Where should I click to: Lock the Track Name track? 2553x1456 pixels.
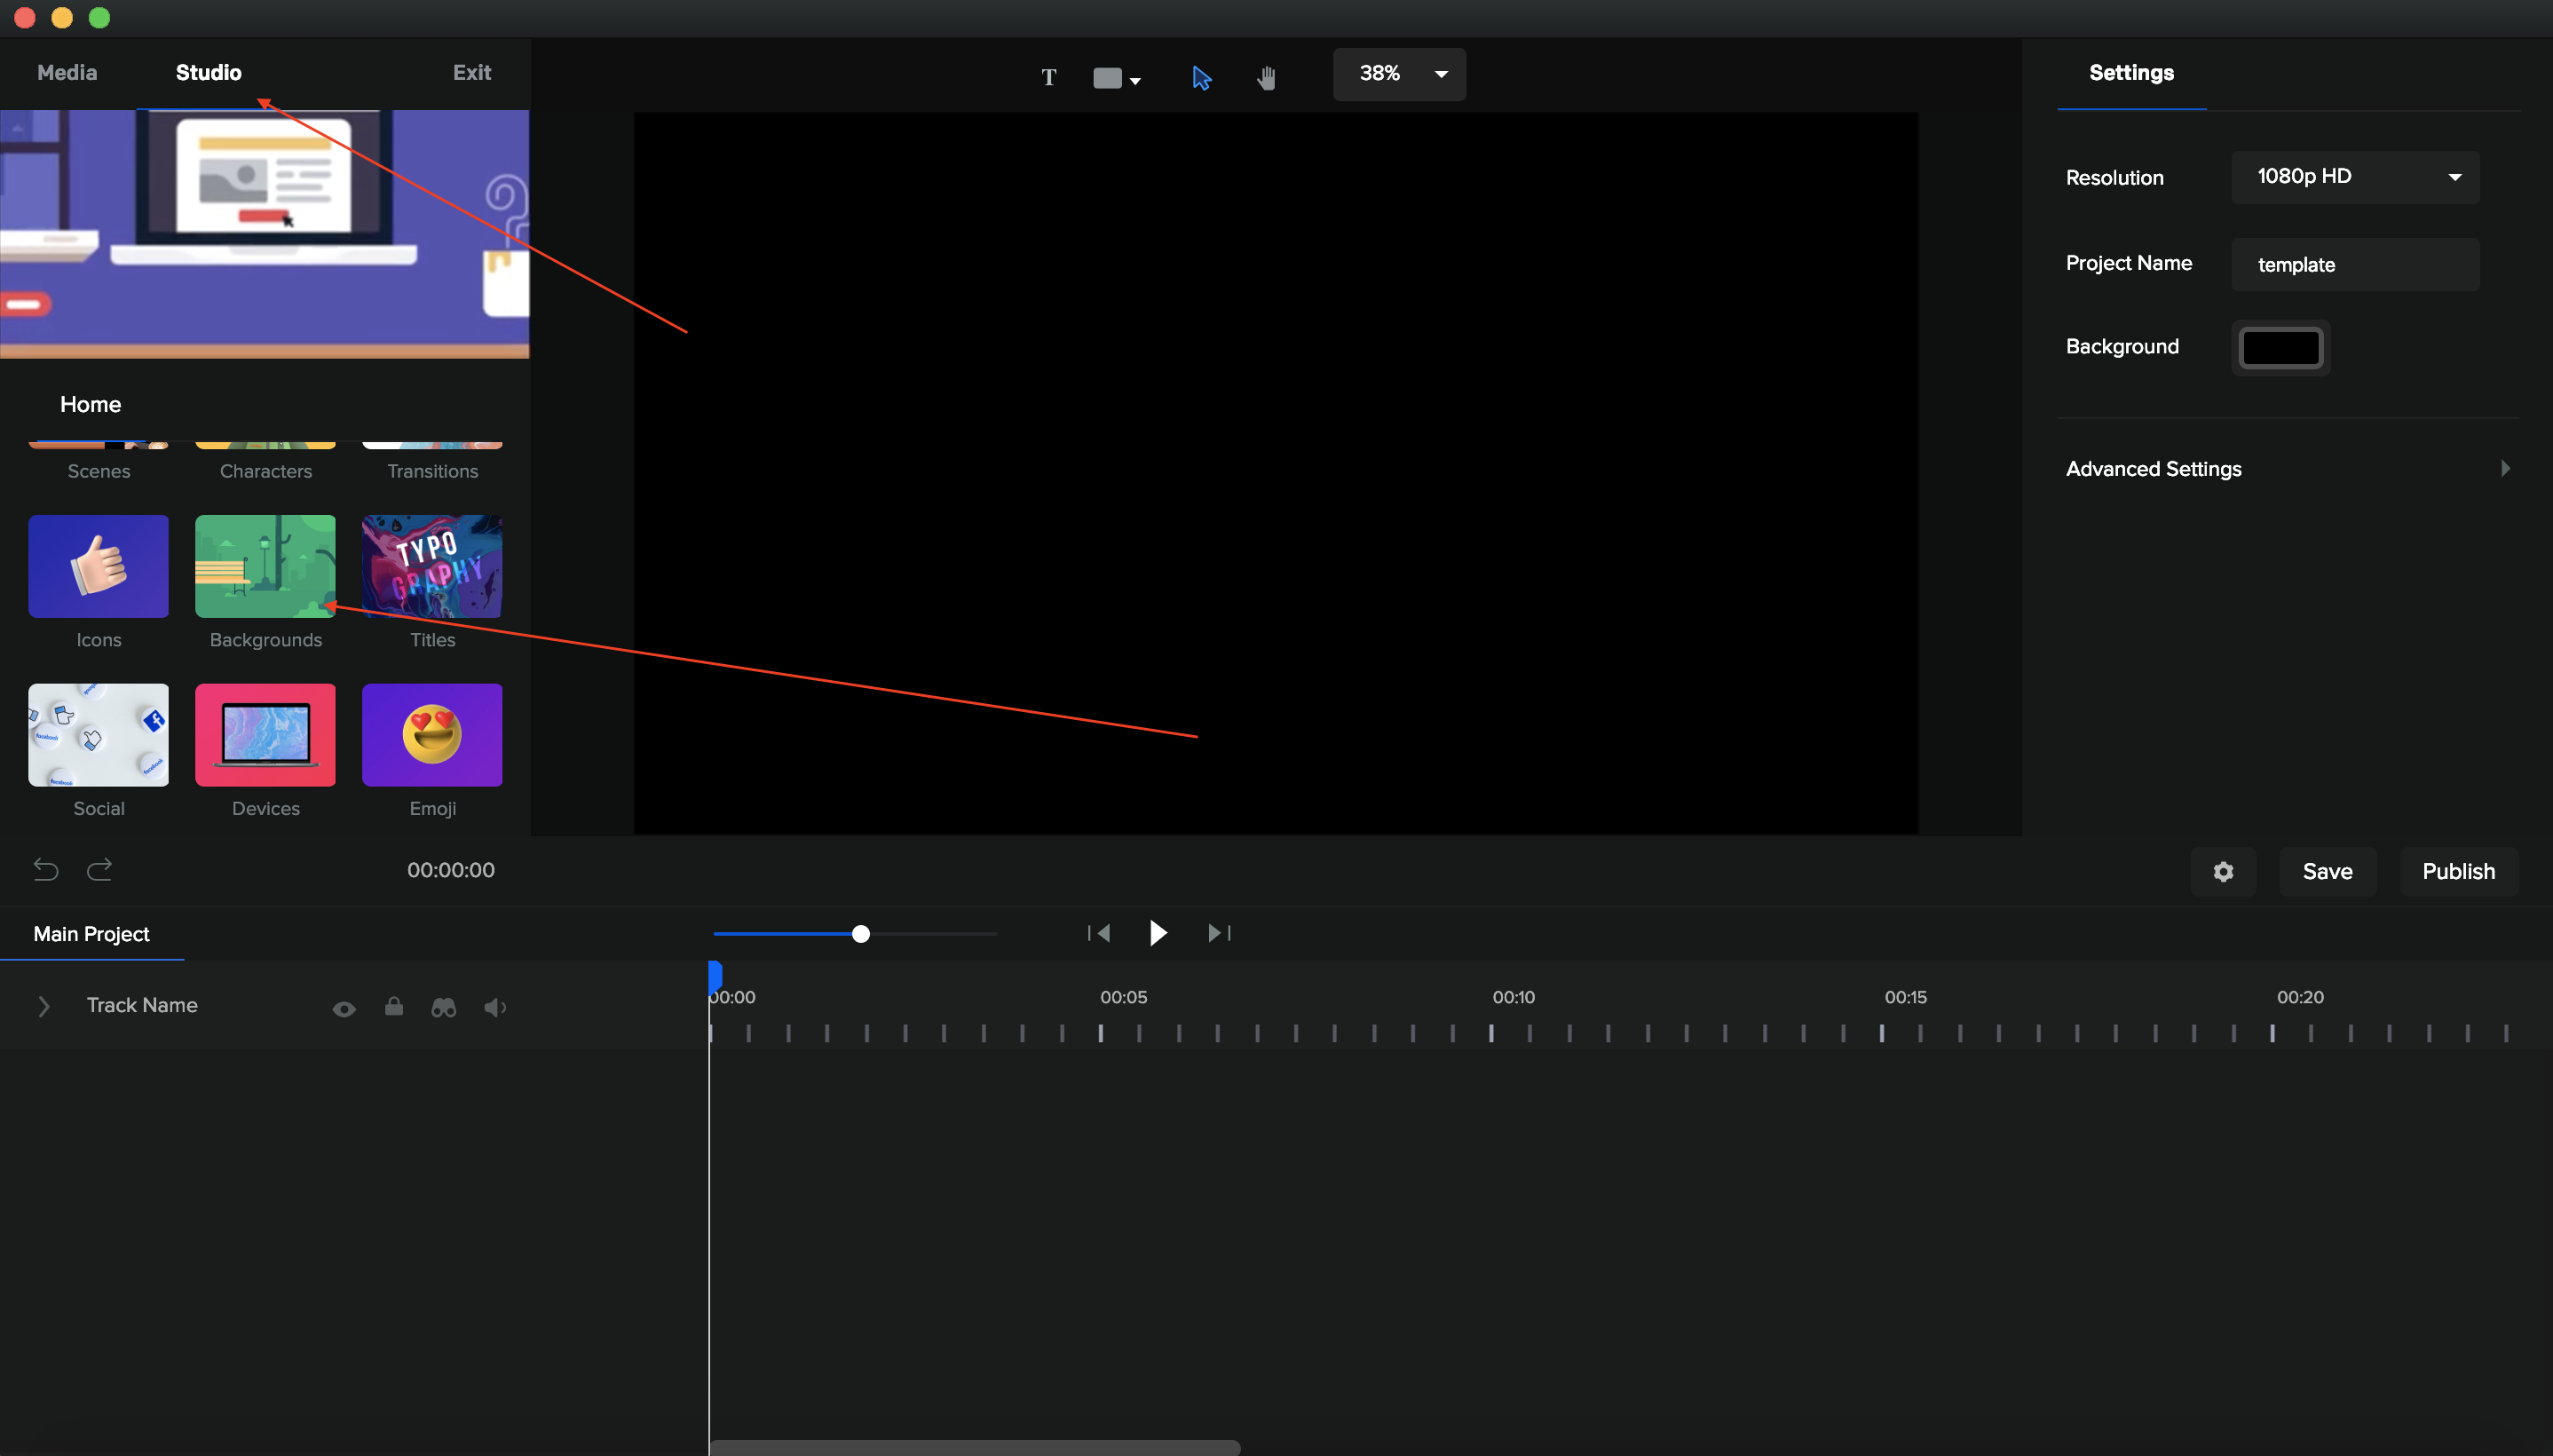click(x=394, y=1006)
